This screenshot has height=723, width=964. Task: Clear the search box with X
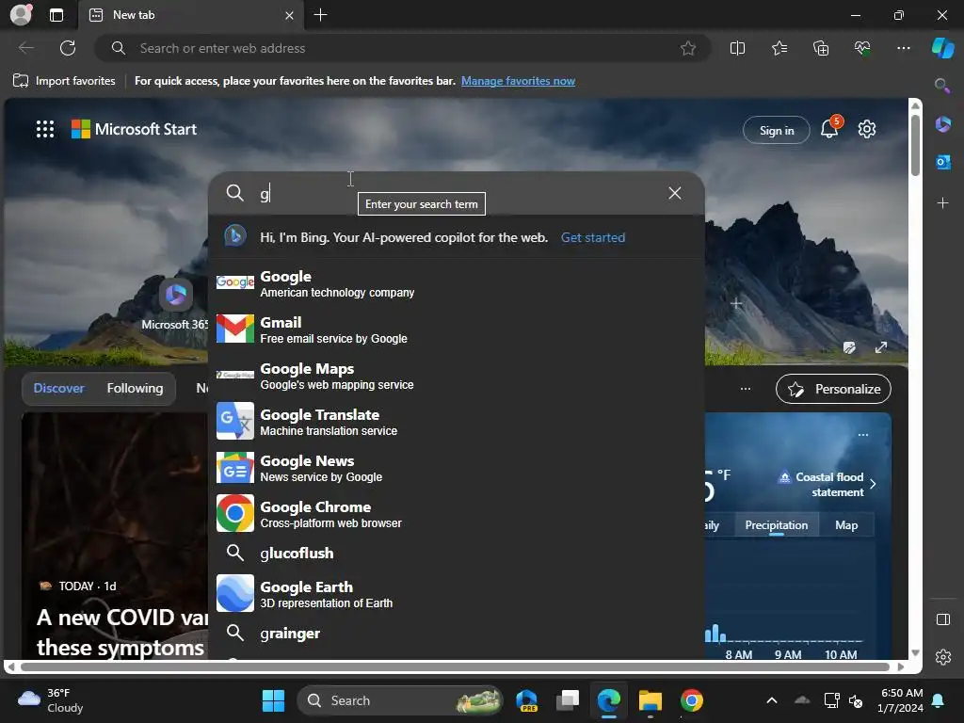(674, 193)
